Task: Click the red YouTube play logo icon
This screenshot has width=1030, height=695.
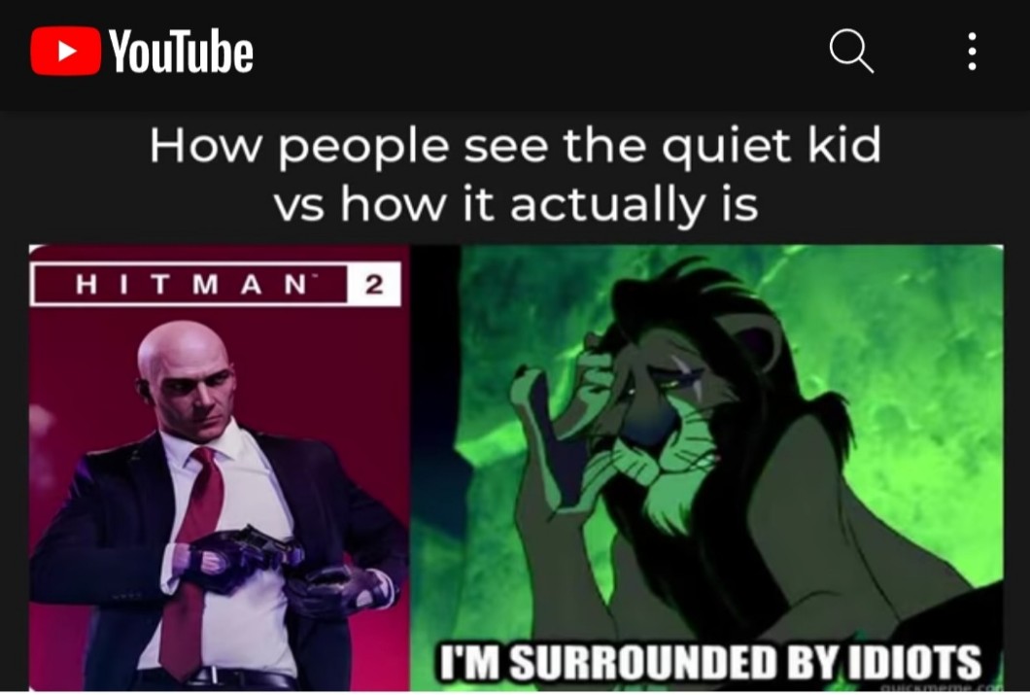Action: (66, 52)
